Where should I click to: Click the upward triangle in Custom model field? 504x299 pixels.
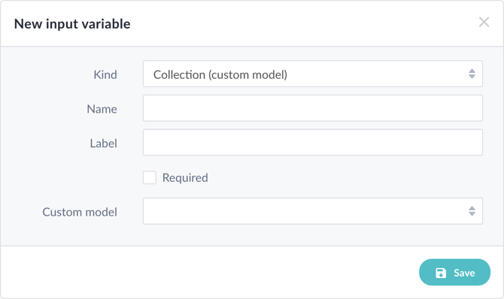pyautogui.click(x=472, y=208)
